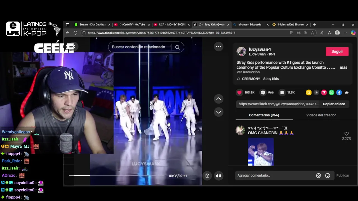Viewport: 358px width, 201px height.
Task: Expand the description with más
Action: 343,67
